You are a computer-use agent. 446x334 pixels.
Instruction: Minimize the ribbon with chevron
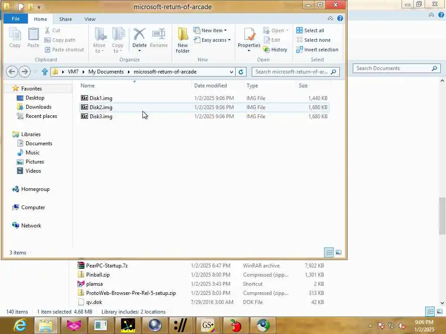coord(330,18)
